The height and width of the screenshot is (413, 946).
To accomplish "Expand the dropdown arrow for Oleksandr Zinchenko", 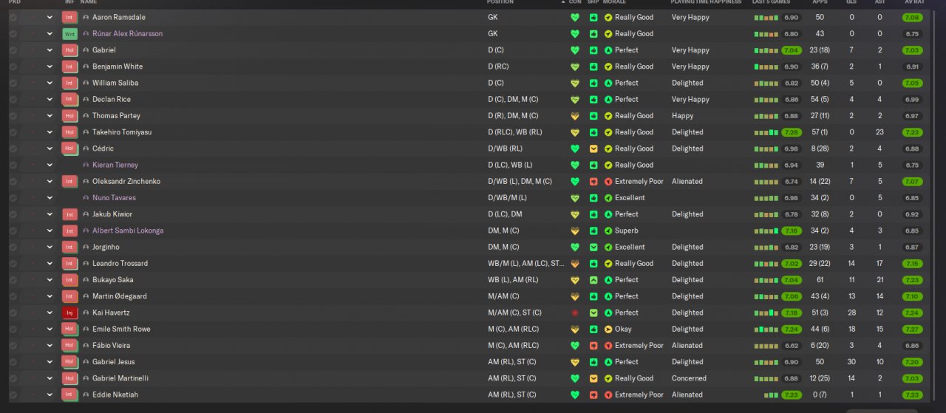I will coord(50,182).
